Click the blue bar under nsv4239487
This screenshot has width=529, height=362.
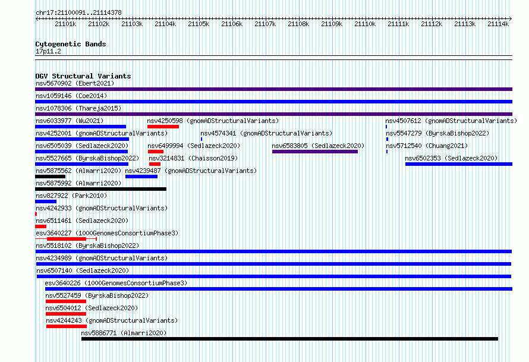(x=141, y=177)
